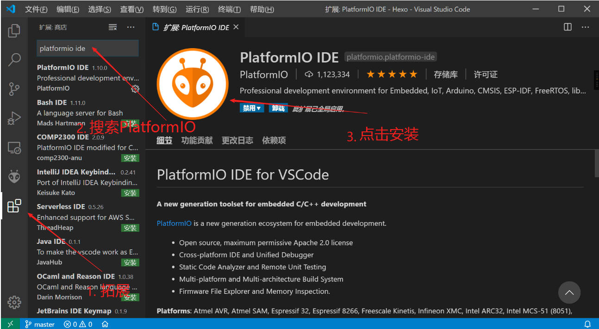Click the remote window status bar icon
Viewport: 599px width, 329px height.
pyautogui.click(x=10, y=324)
